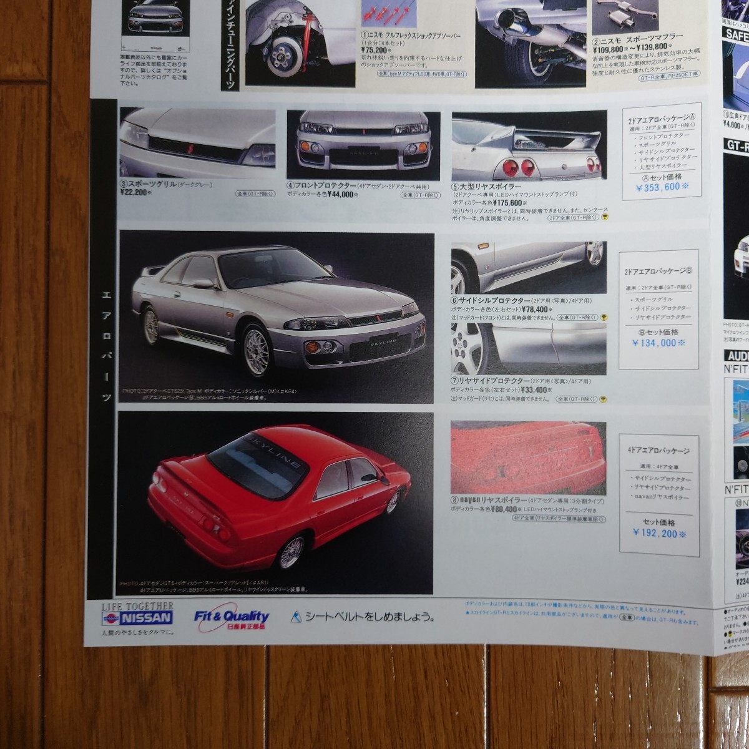The image size is (749, 749).
Task: Select the rear side protector wheel photo
Action: click(x=529, y=349)
